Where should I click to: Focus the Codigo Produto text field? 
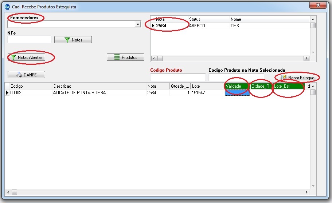pos(178,77)
